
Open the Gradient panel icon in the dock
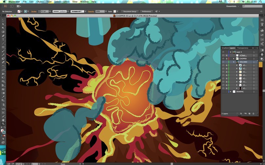262,50
